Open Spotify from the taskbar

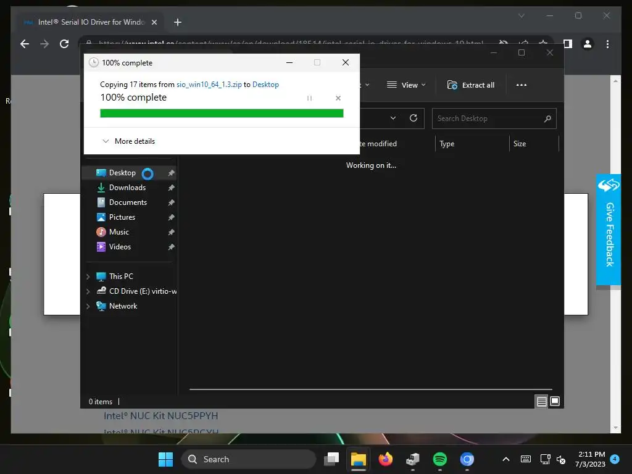(x=439, y=459)
